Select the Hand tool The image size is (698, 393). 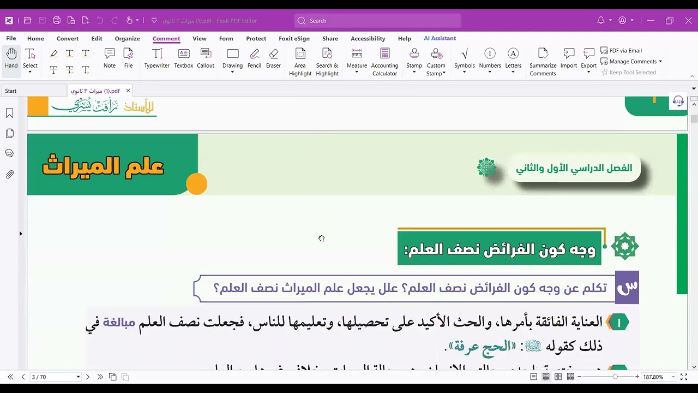pyautogui.click(x=11, y=58)
